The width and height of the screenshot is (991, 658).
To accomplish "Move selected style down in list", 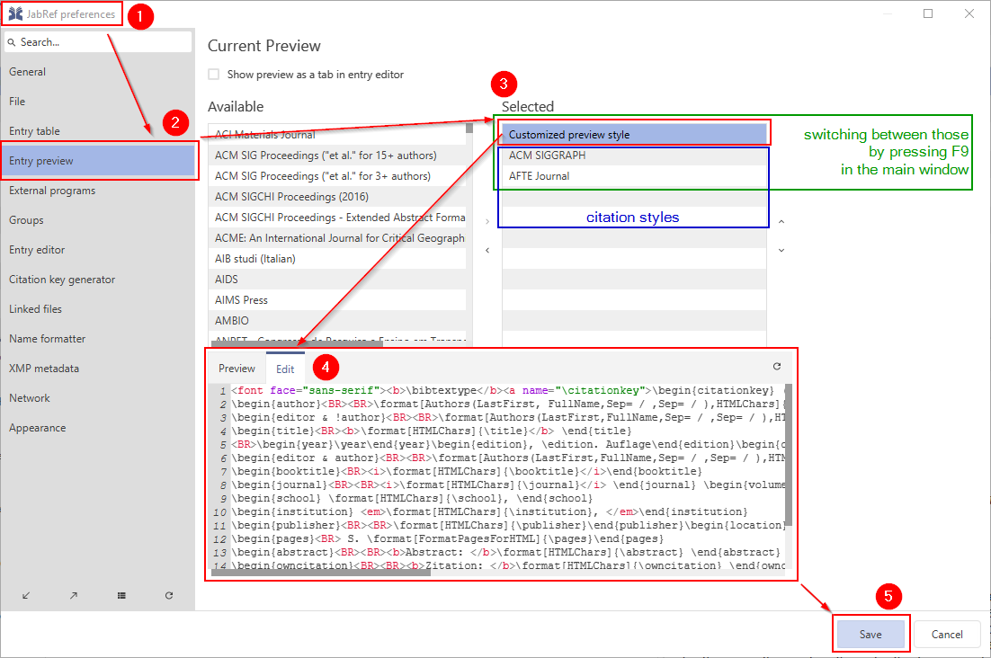I will [x=781, y=251].
